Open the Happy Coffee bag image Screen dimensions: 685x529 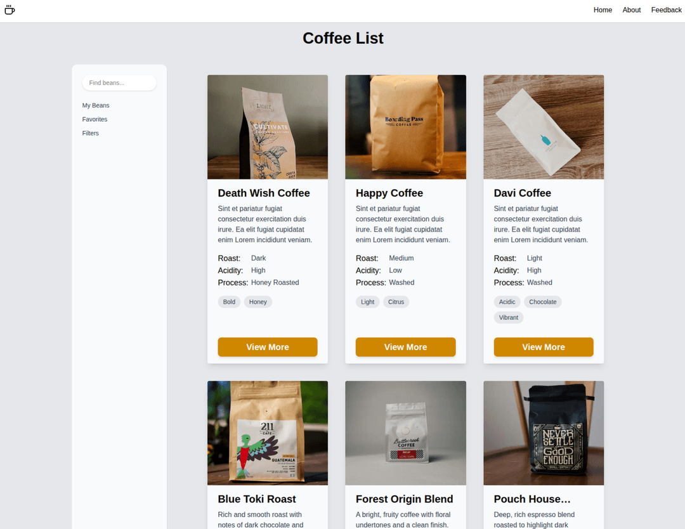point(405,127)
